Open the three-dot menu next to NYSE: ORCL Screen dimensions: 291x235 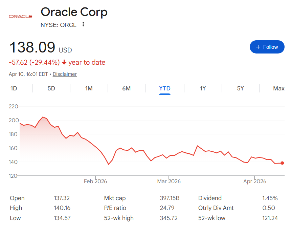pyautogui.click(x=83, y=25)
